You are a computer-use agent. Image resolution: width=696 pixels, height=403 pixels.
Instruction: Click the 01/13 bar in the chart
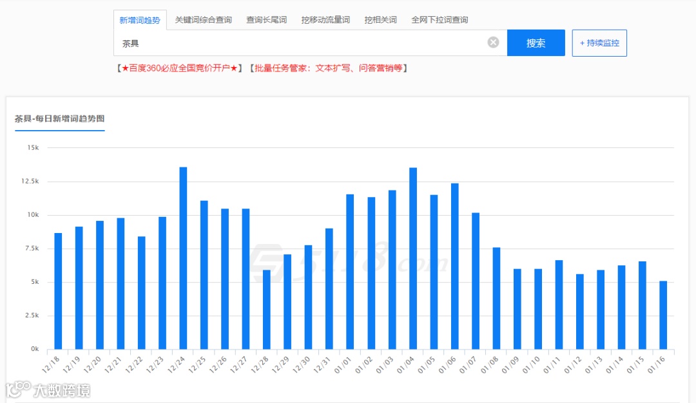click(x=601, y=310)
